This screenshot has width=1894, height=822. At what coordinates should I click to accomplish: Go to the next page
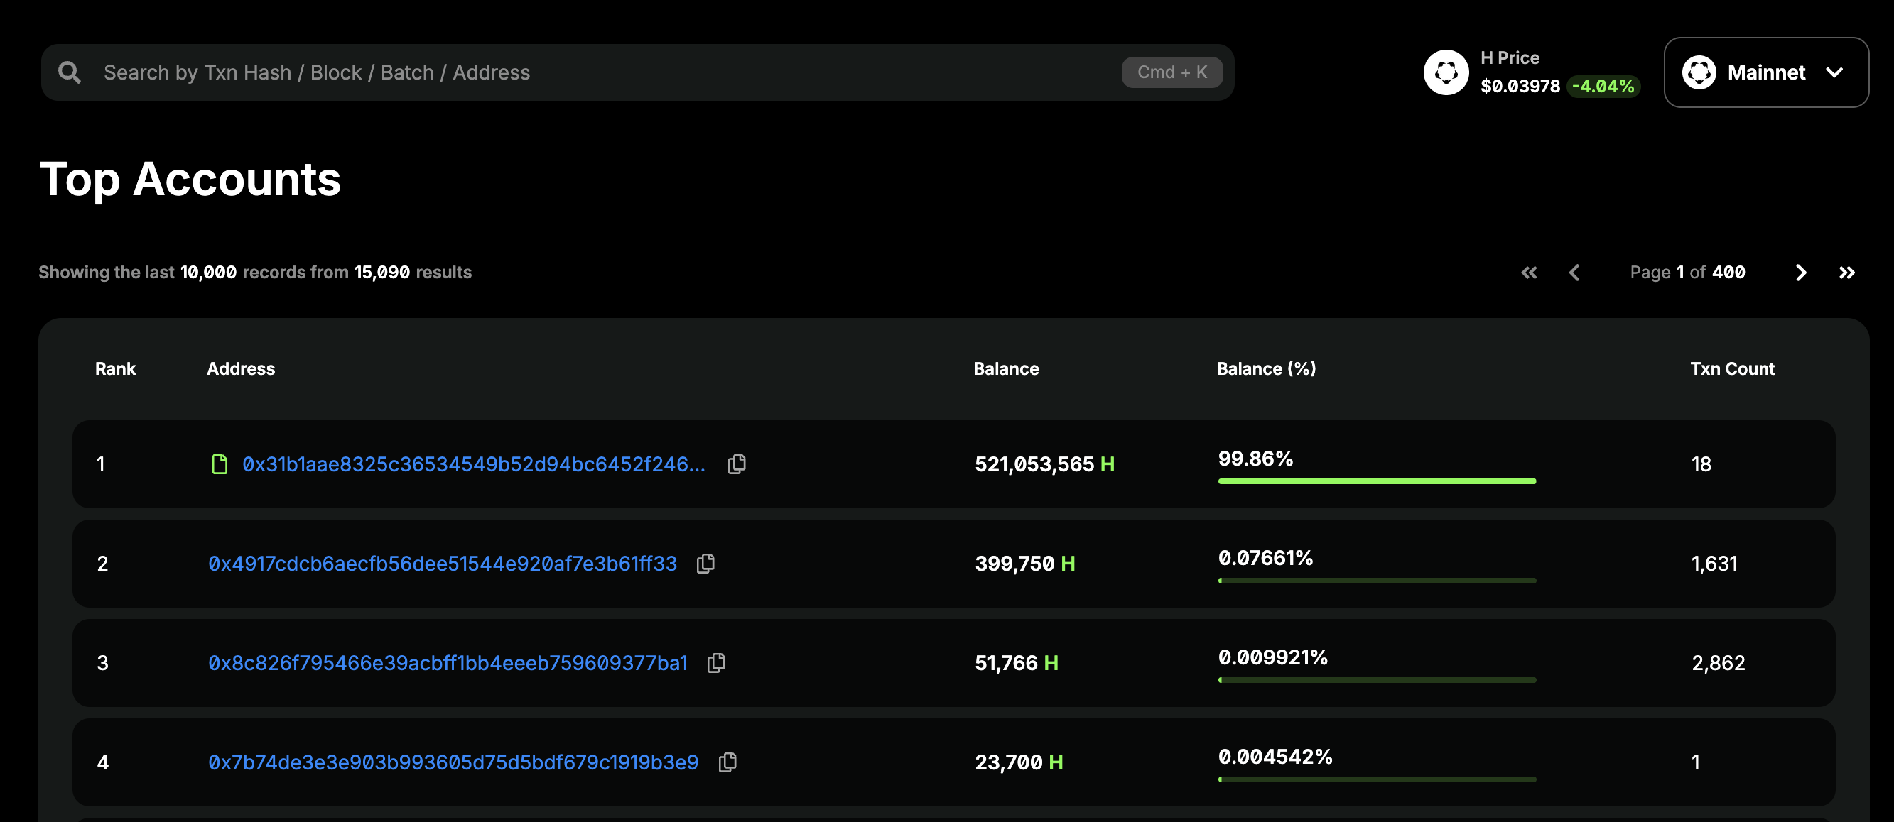coord(1801,273)
